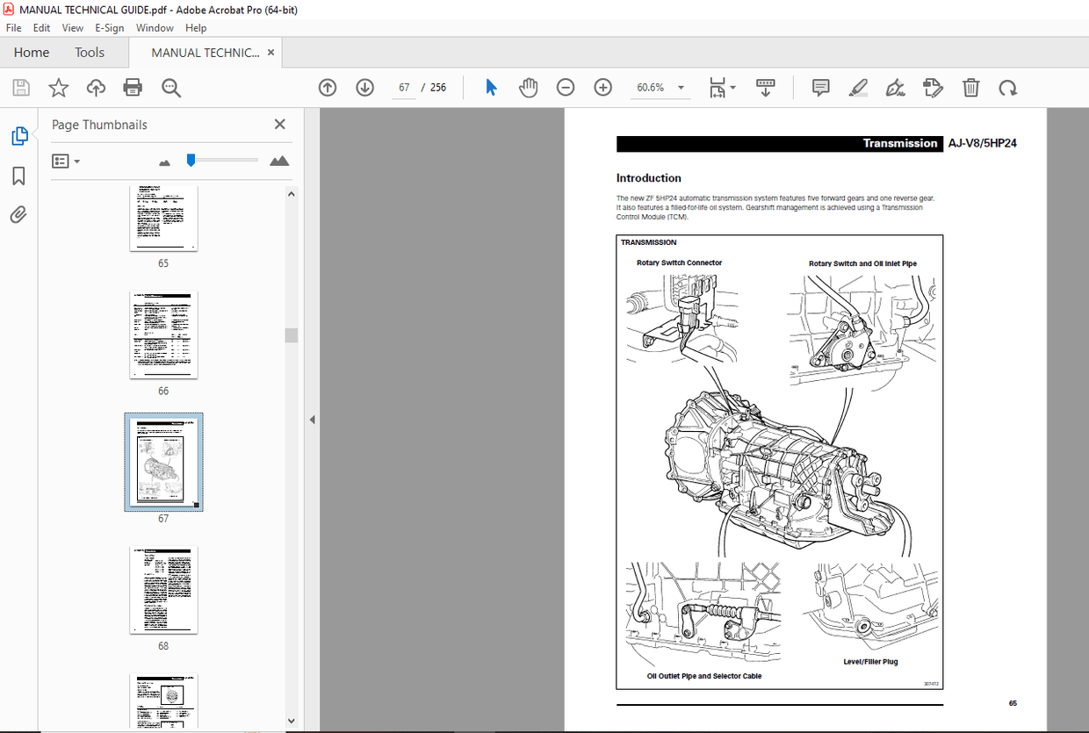Print the MANUAL TECHNICAL GUIDE document

coord(133,87)
